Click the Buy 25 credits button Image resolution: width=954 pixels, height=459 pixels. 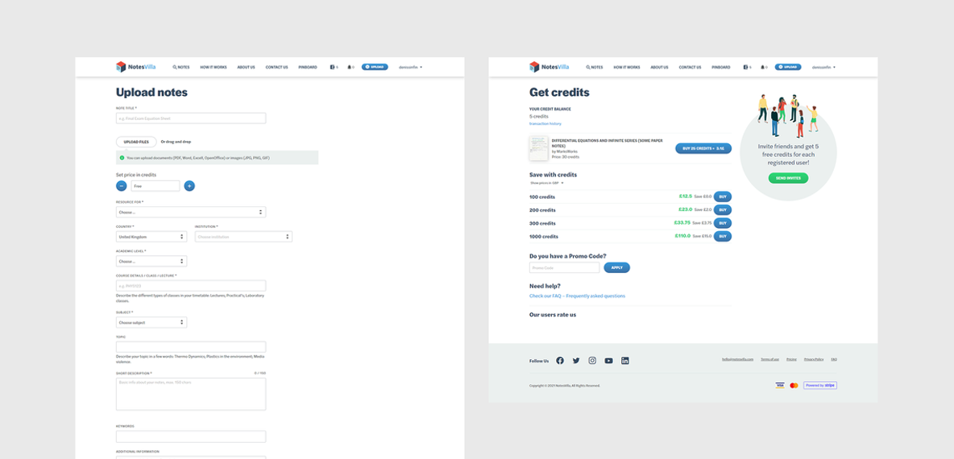coord(703,148)
